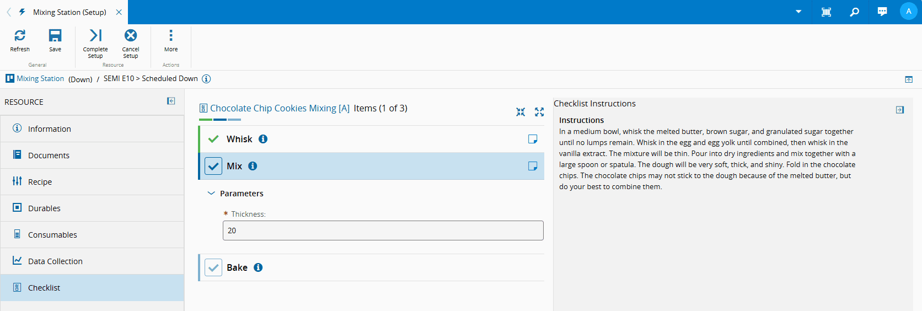
Task: Open the Mixing Station breadcrumb link
Action: coord(40,79)
